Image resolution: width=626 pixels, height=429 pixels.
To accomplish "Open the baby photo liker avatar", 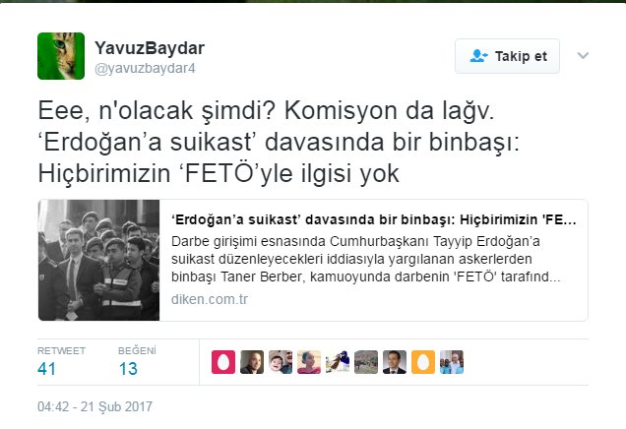I will (x=281, y=362).
